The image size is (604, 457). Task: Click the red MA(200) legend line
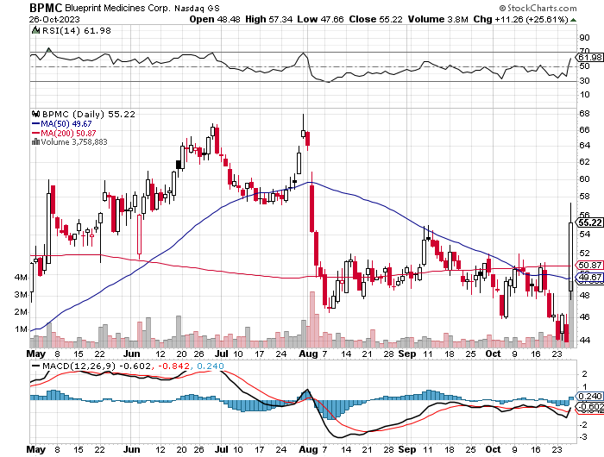(34, 133)
